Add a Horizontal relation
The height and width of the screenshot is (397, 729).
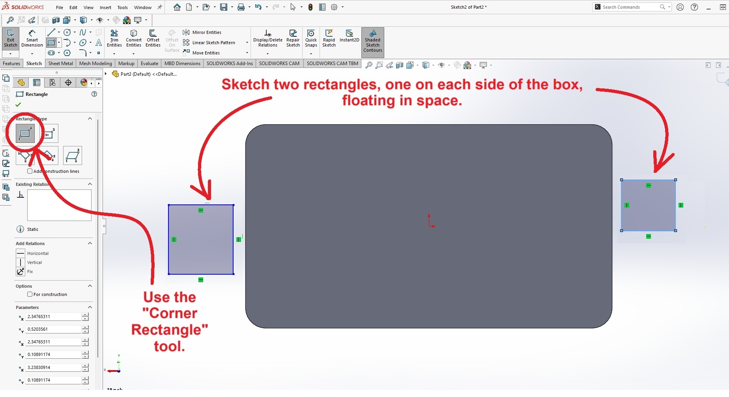click(37, 253)
